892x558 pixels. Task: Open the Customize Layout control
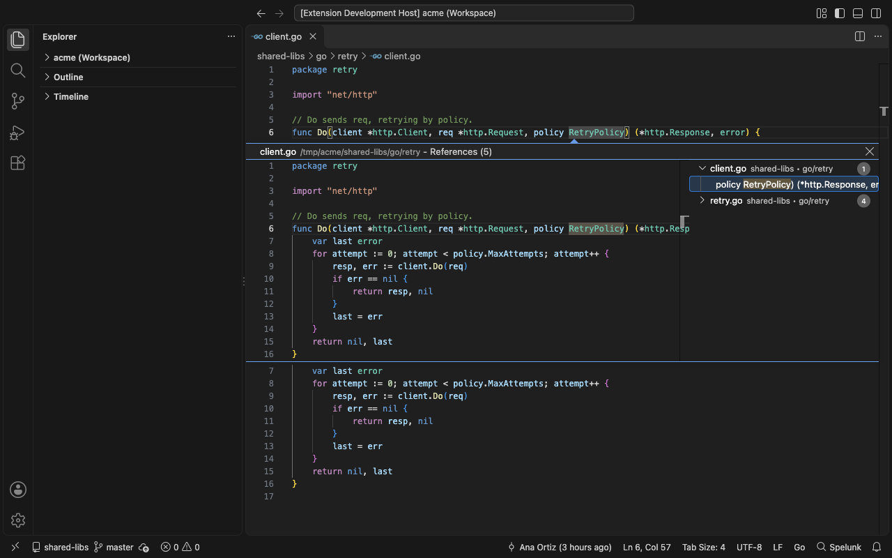(x=822, y=13)
